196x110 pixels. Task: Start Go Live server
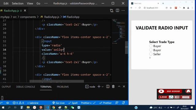point(58,103)
